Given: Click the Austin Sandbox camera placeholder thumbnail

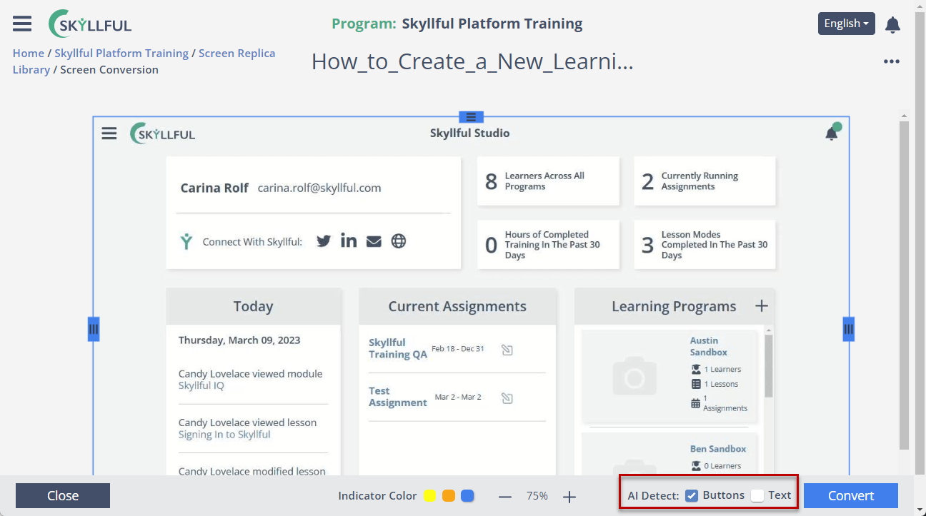Looking at the screenshot, I should 634,376.
